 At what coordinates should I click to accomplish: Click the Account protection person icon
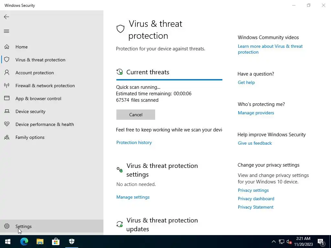point(7,73)
